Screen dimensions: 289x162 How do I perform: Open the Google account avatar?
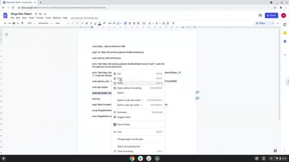pyautogui.click(x=284, y=15)
